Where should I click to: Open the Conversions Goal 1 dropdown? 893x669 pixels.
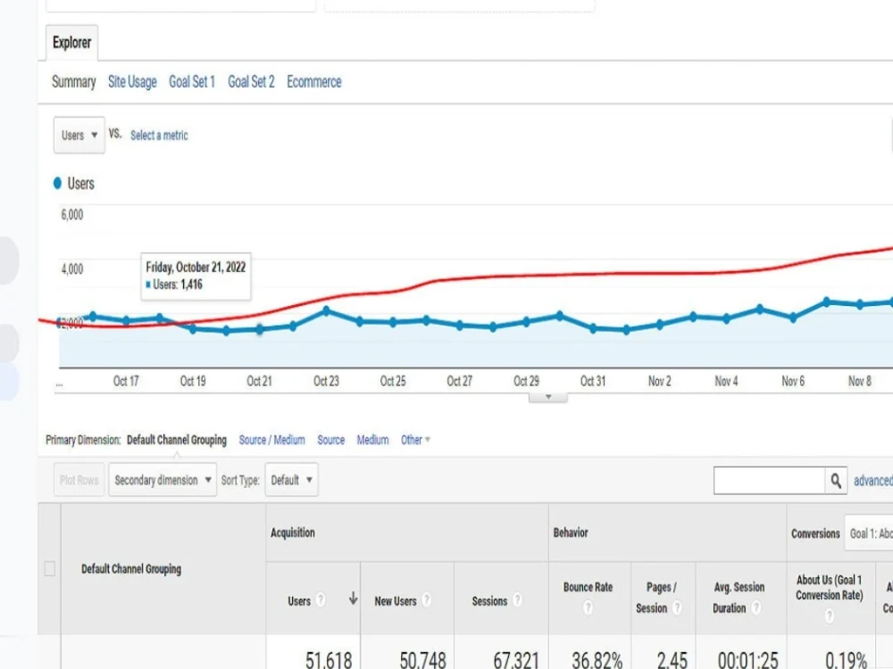point(869,533)
